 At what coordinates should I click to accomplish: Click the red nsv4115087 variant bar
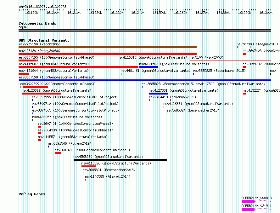point(79,67)
